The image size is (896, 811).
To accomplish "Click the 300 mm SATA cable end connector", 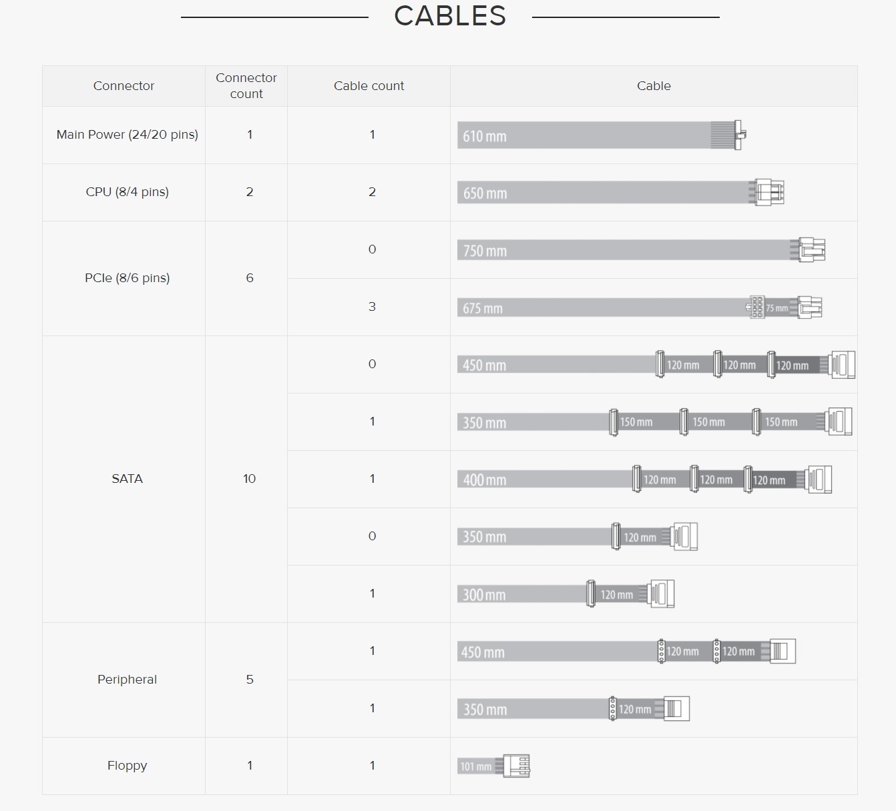I will (661, 594).
